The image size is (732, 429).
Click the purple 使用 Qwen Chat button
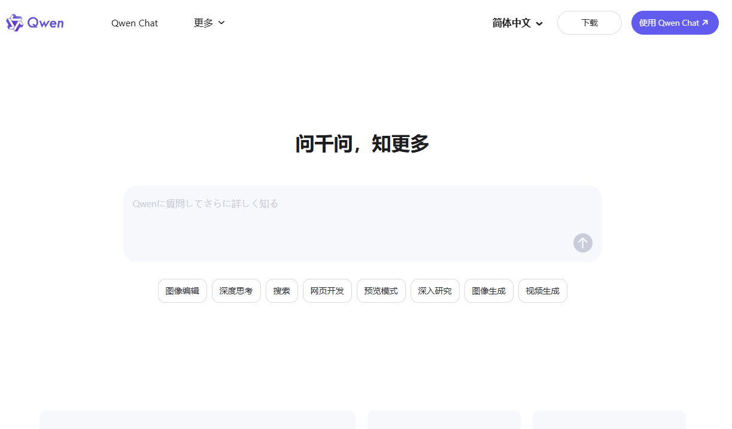675,23
